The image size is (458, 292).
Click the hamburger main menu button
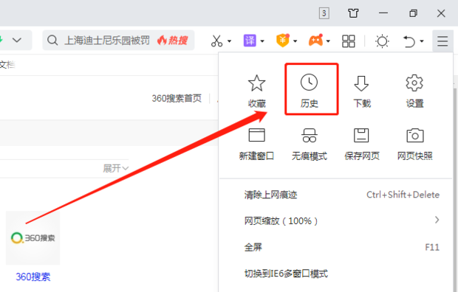coord(442,41)
